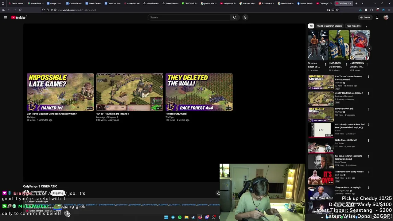
Task: Bookmark this page with star icon
Action: [x=337, y=10]
